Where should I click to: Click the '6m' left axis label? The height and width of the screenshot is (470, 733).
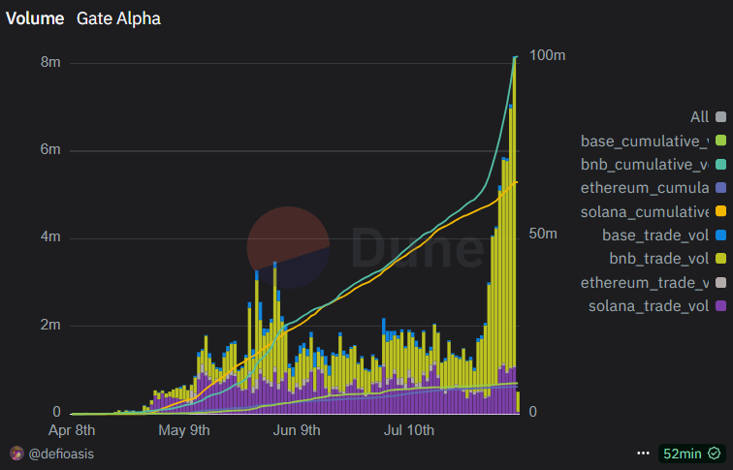click(x=50, y=149)
